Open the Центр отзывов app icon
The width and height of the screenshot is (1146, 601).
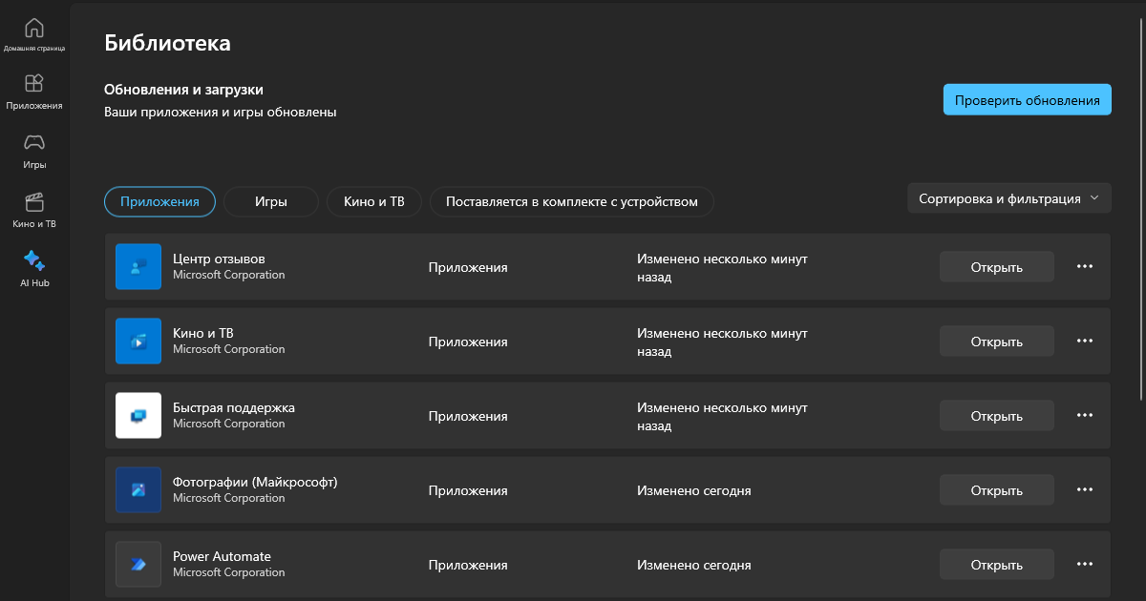(x=138, y=266)
